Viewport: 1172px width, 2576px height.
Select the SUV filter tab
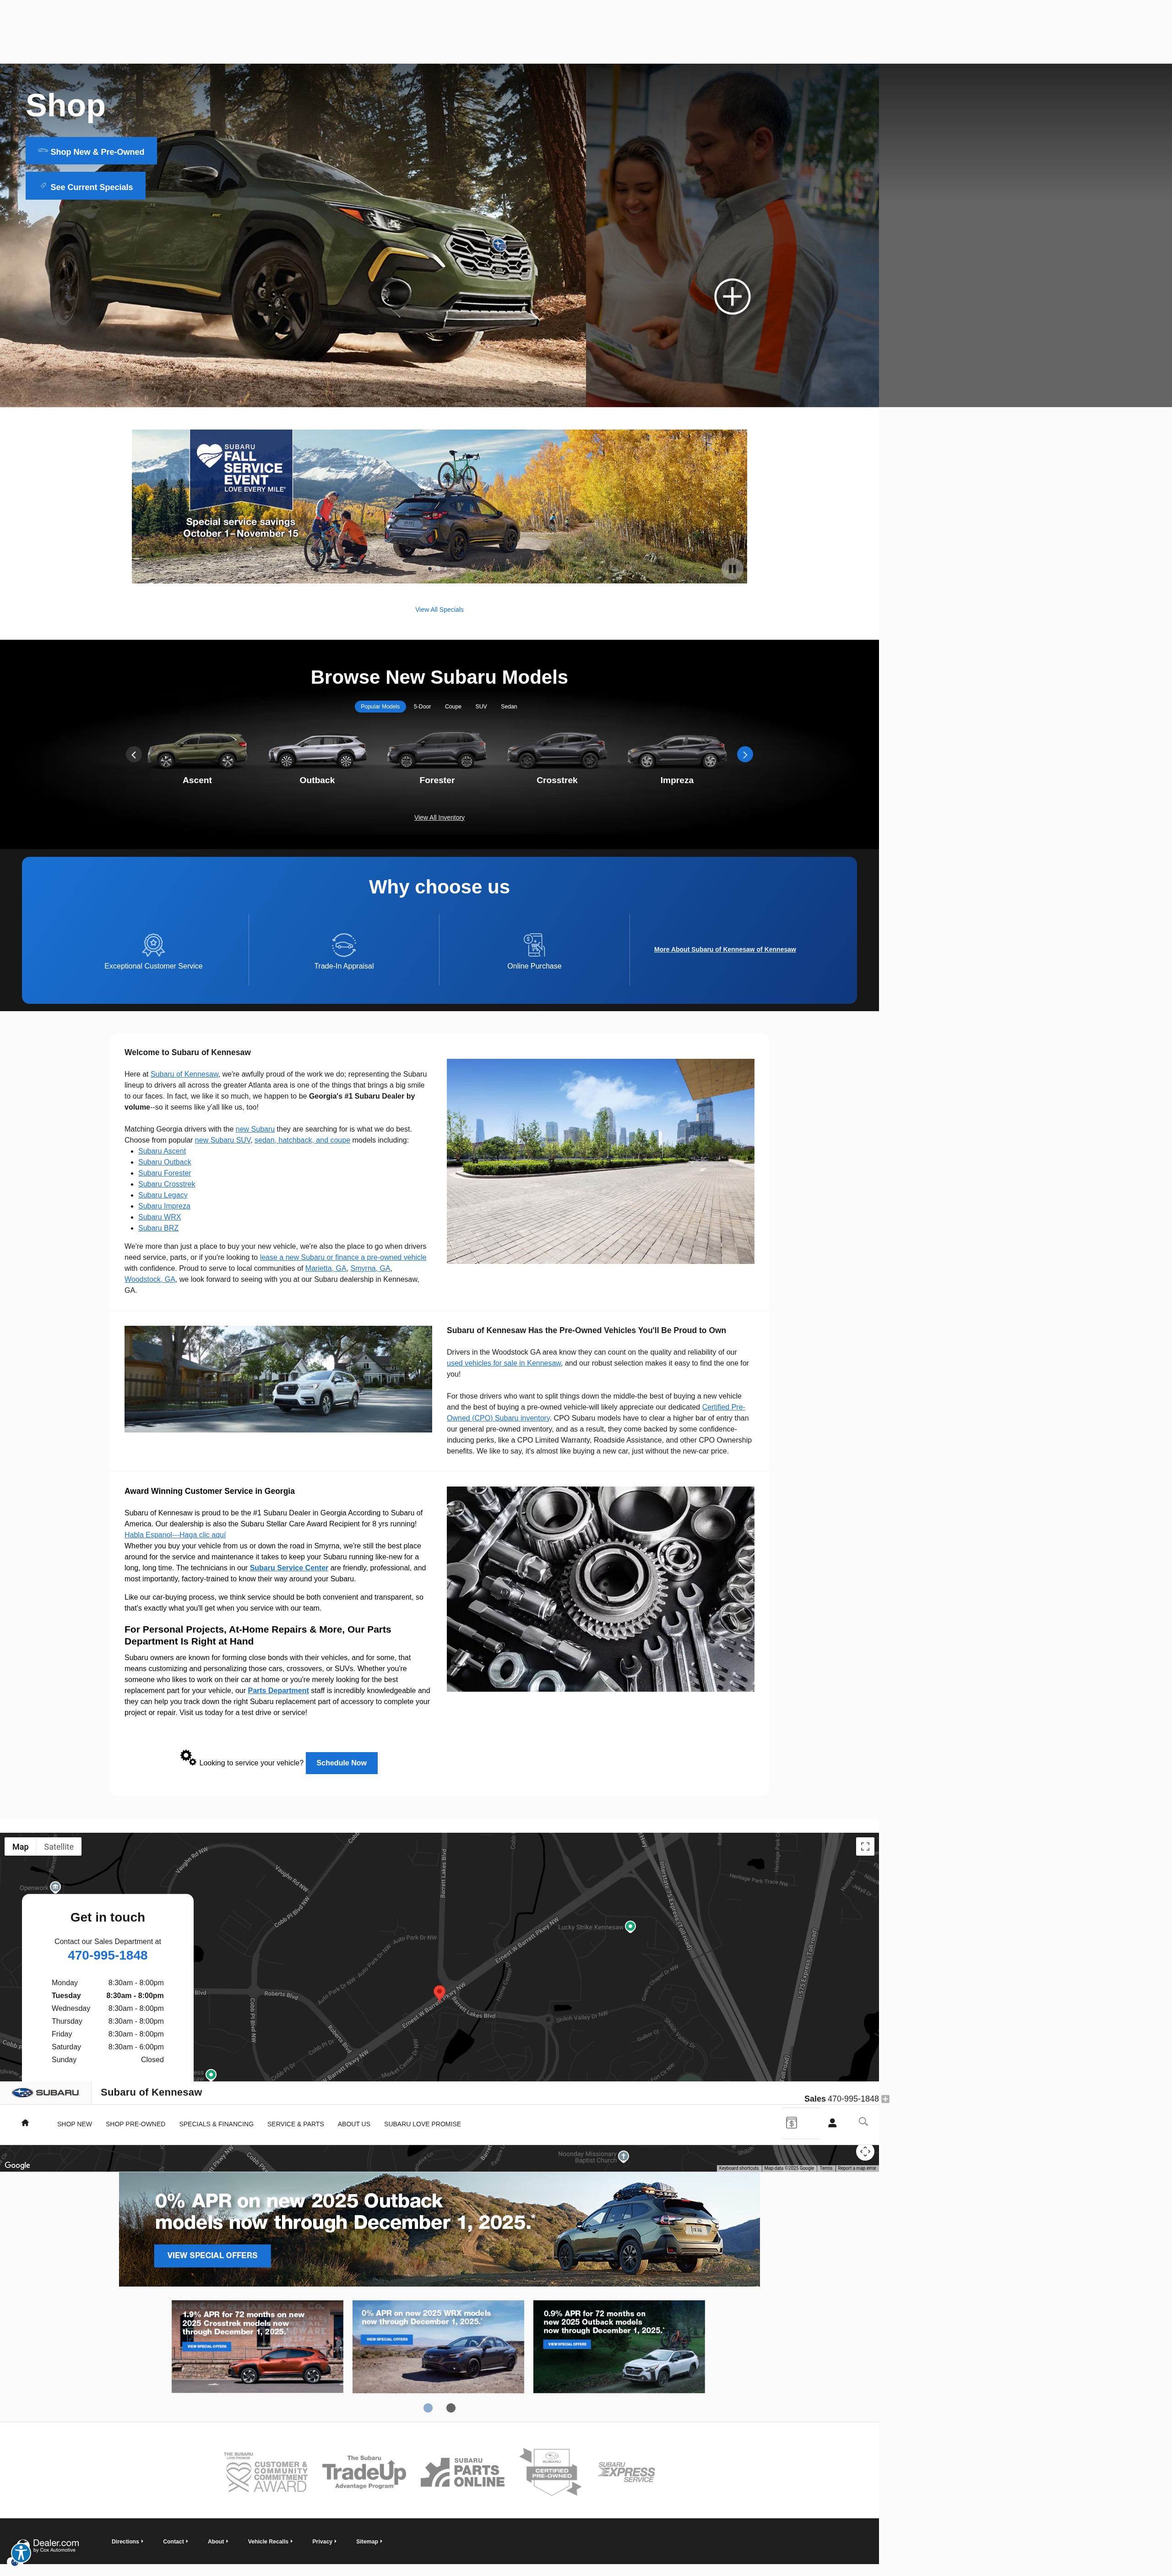(481, 706)
